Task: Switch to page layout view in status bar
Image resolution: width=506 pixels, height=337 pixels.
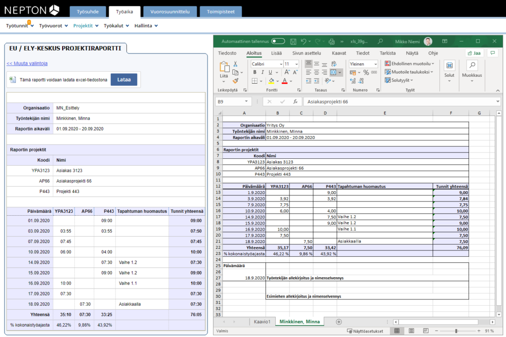Action: tap(411, 330)
